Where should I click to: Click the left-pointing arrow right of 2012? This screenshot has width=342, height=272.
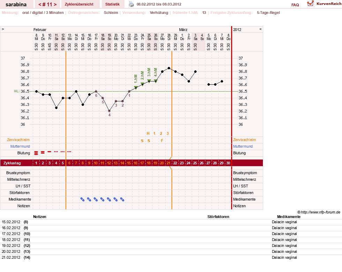pos(260,29)
